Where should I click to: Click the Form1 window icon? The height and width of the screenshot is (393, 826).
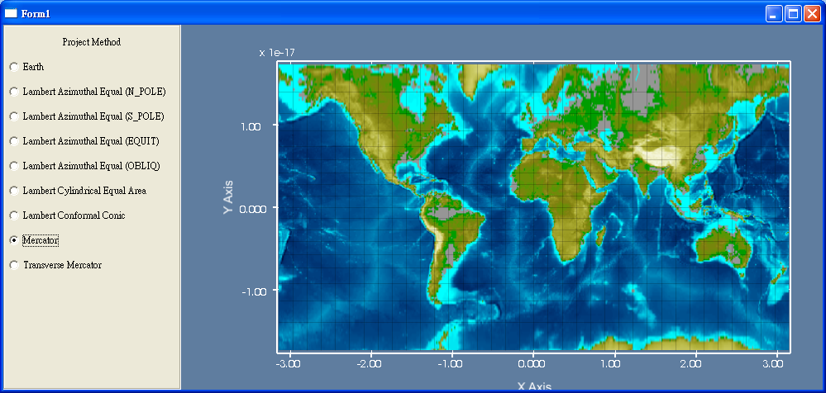coord(11,14)
